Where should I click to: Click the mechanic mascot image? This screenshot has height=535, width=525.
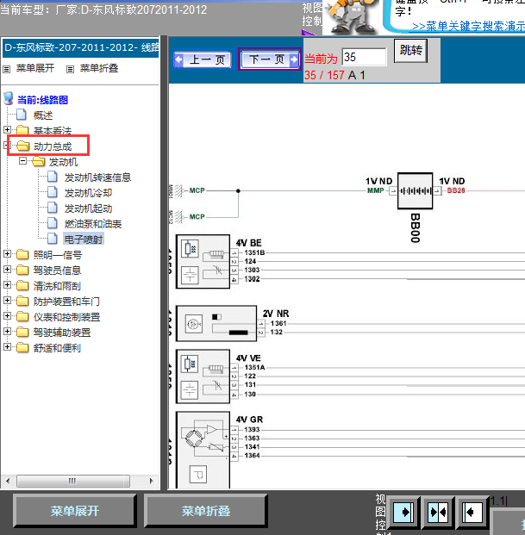tap(351, 16)
